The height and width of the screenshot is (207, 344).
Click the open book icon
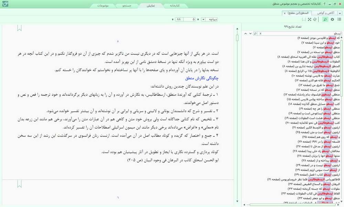[315, 19]
